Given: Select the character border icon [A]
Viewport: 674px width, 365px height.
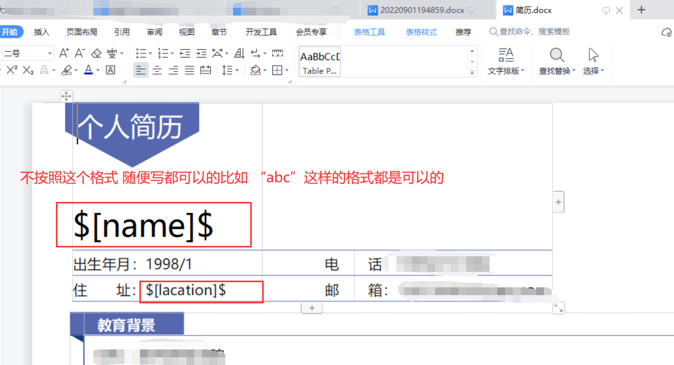Looking at the screenshot, I should (x=109, y=70).
